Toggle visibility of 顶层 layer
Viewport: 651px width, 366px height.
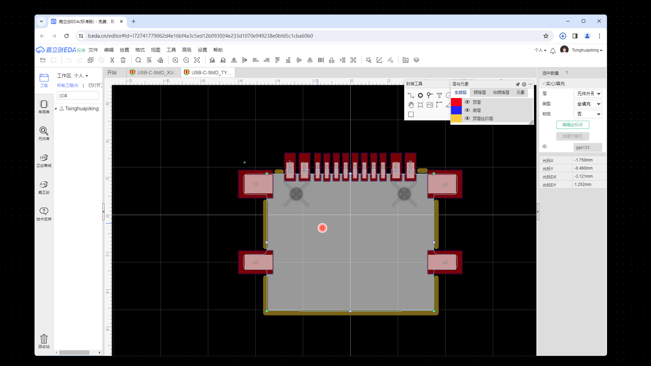click(467, 102)
